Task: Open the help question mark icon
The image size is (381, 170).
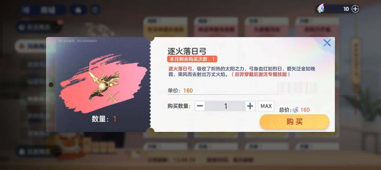Action: click(x=95, y=10)
